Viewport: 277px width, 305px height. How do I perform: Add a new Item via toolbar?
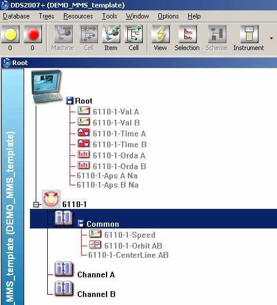[111, 34]
